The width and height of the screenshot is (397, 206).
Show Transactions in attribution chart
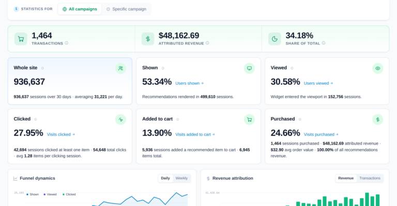click(370, 178)
